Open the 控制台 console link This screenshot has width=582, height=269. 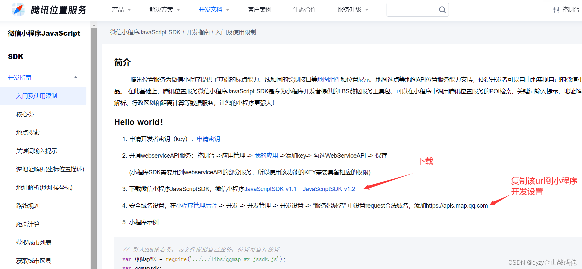tap(571, 10)
